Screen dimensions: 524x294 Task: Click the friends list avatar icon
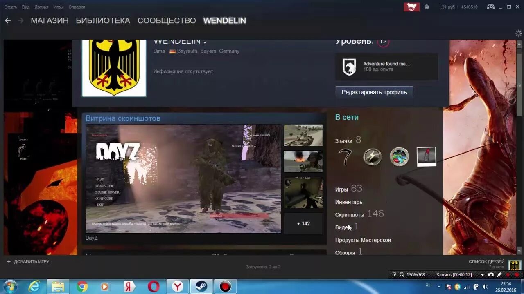tap(515, 265)
